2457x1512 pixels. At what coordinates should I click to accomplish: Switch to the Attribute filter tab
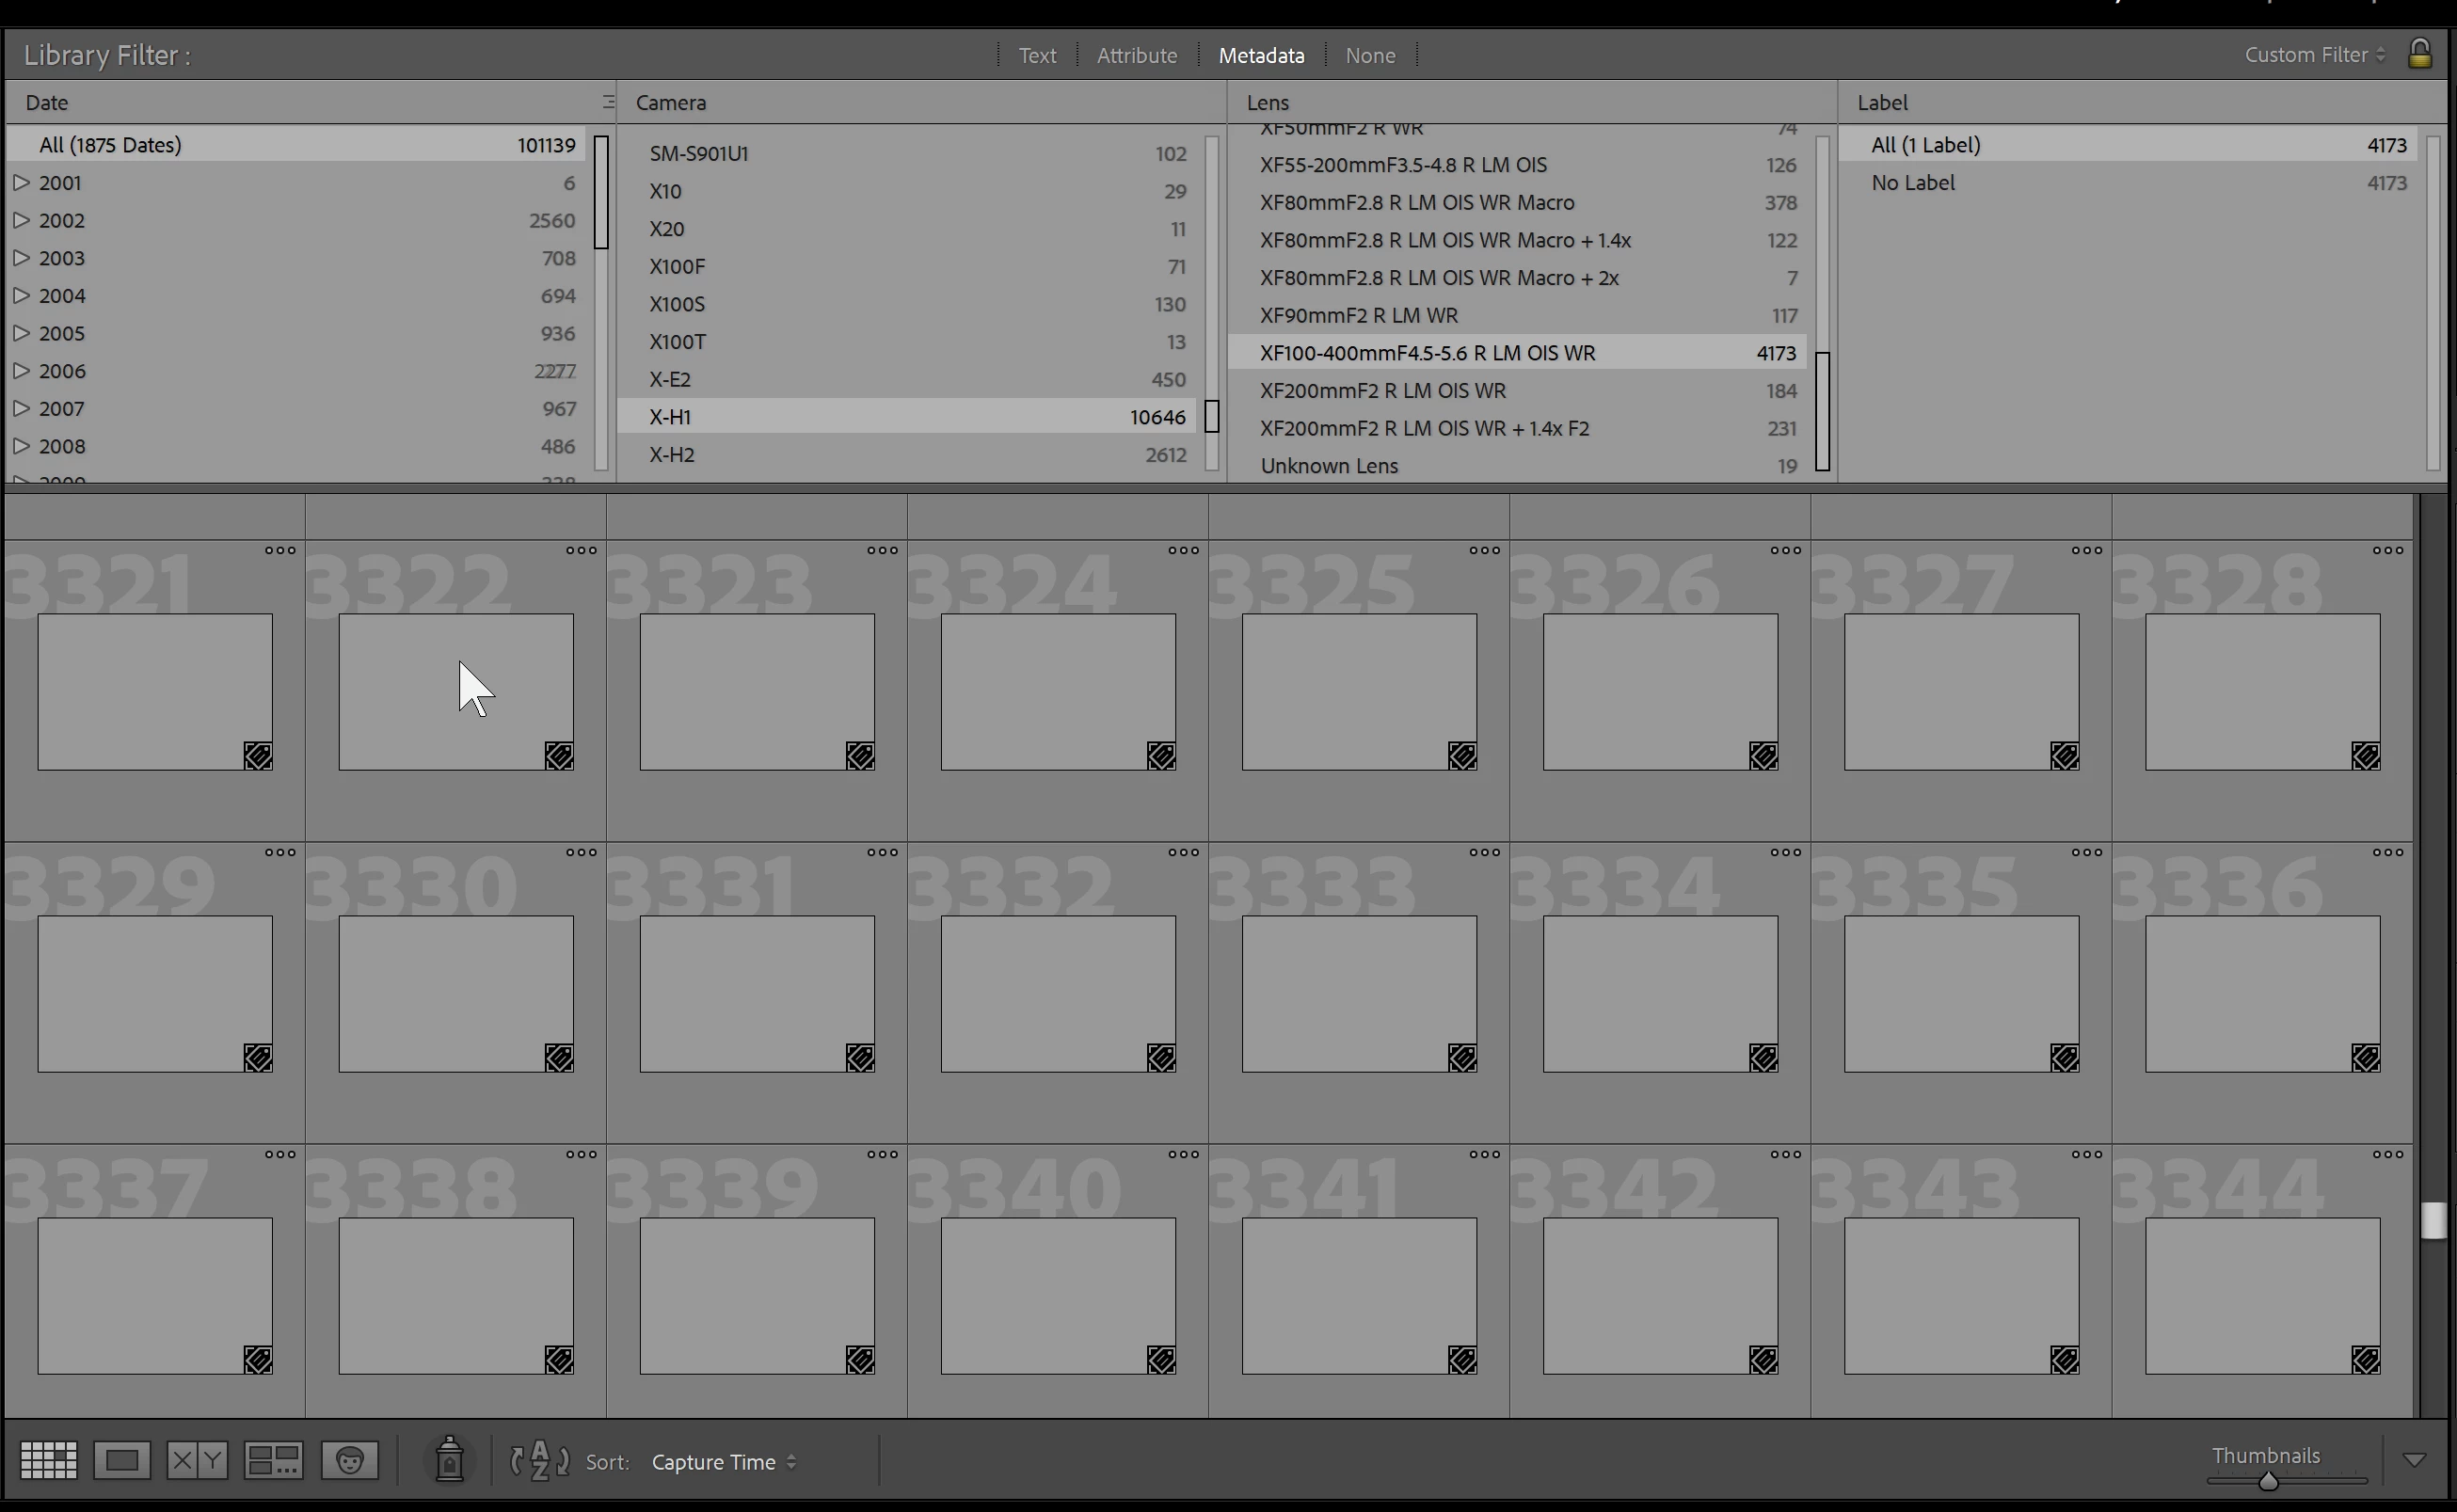click(x=1136, y=55)
